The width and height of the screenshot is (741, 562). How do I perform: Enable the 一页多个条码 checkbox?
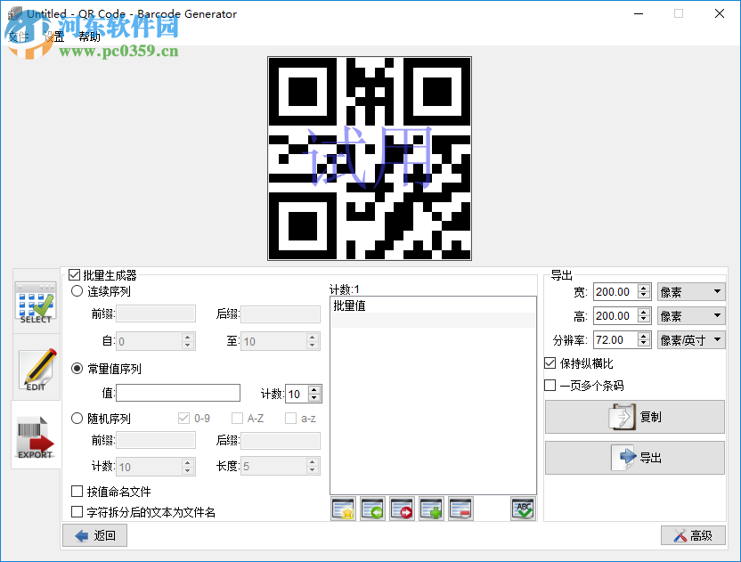click(x=550, y=385)
